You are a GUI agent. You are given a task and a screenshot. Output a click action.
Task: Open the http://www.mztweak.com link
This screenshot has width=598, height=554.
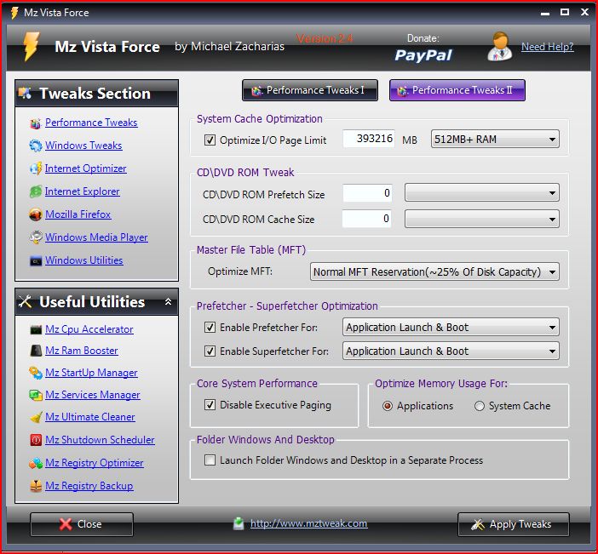(309, 523)
